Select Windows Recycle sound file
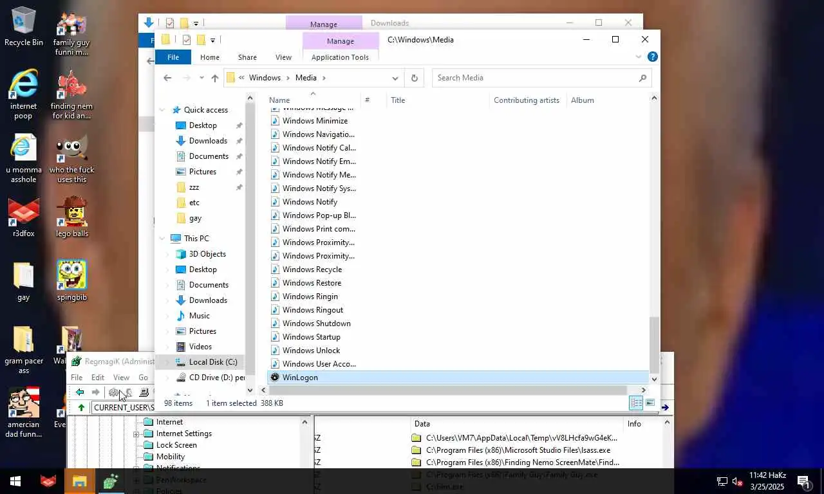 tap(312, 270)
